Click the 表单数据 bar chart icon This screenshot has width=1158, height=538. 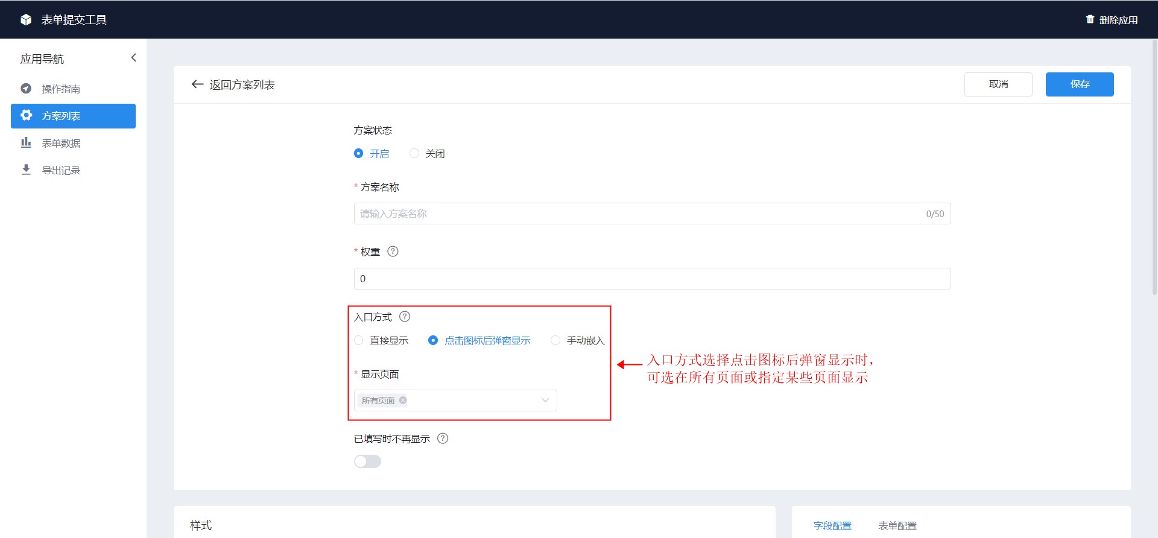26,142
